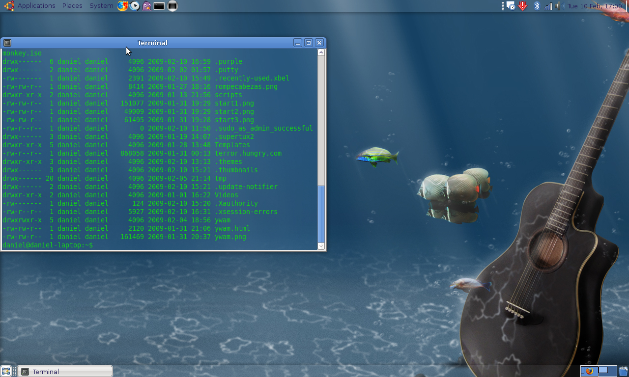Open the terminal launcher in the top panel
Viewport: 629px width, 377px height.
159,6
